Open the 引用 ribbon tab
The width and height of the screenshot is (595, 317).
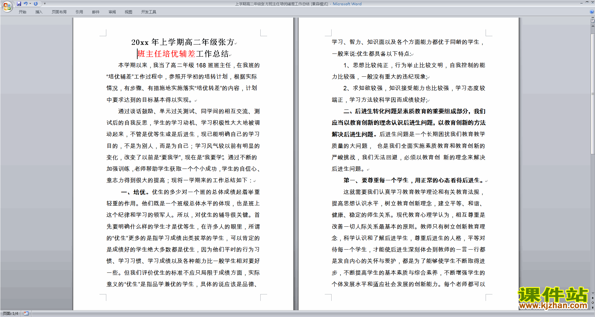pyautogui.click(x=79, y=12)
